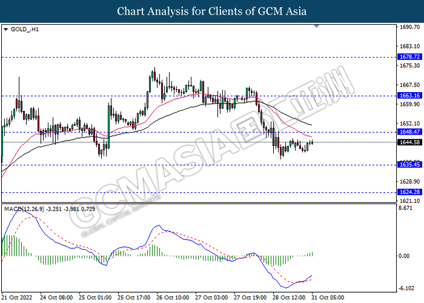
Task: Click the 27 Oct 03:00 time label
Action: coord(211,298)
